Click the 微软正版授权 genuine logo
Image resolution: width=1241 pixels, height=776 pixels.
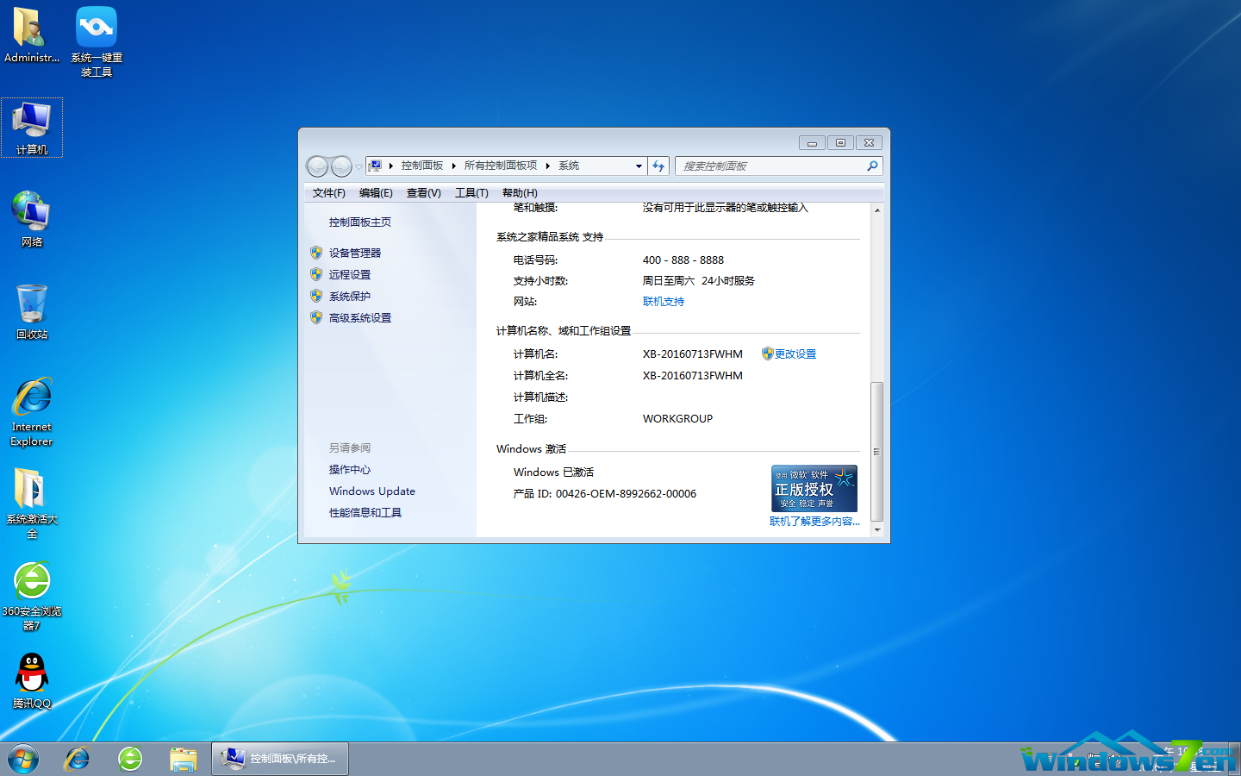click(814, 487)
